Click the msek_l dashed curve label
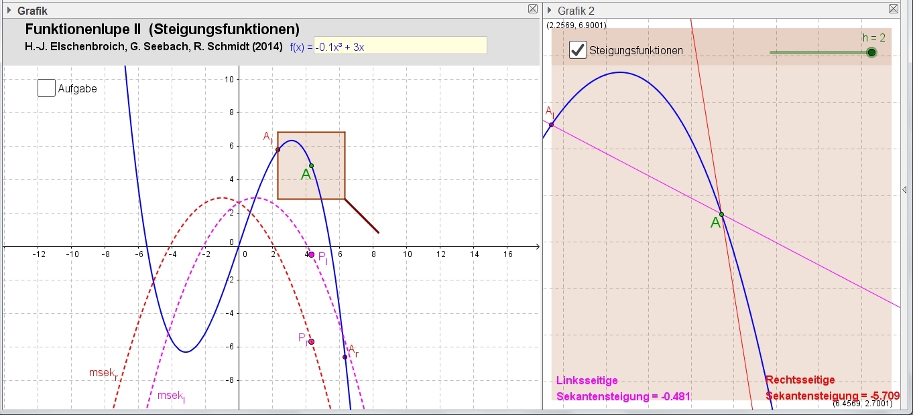This screenshot has height=415, width=913. pos(170,396)
